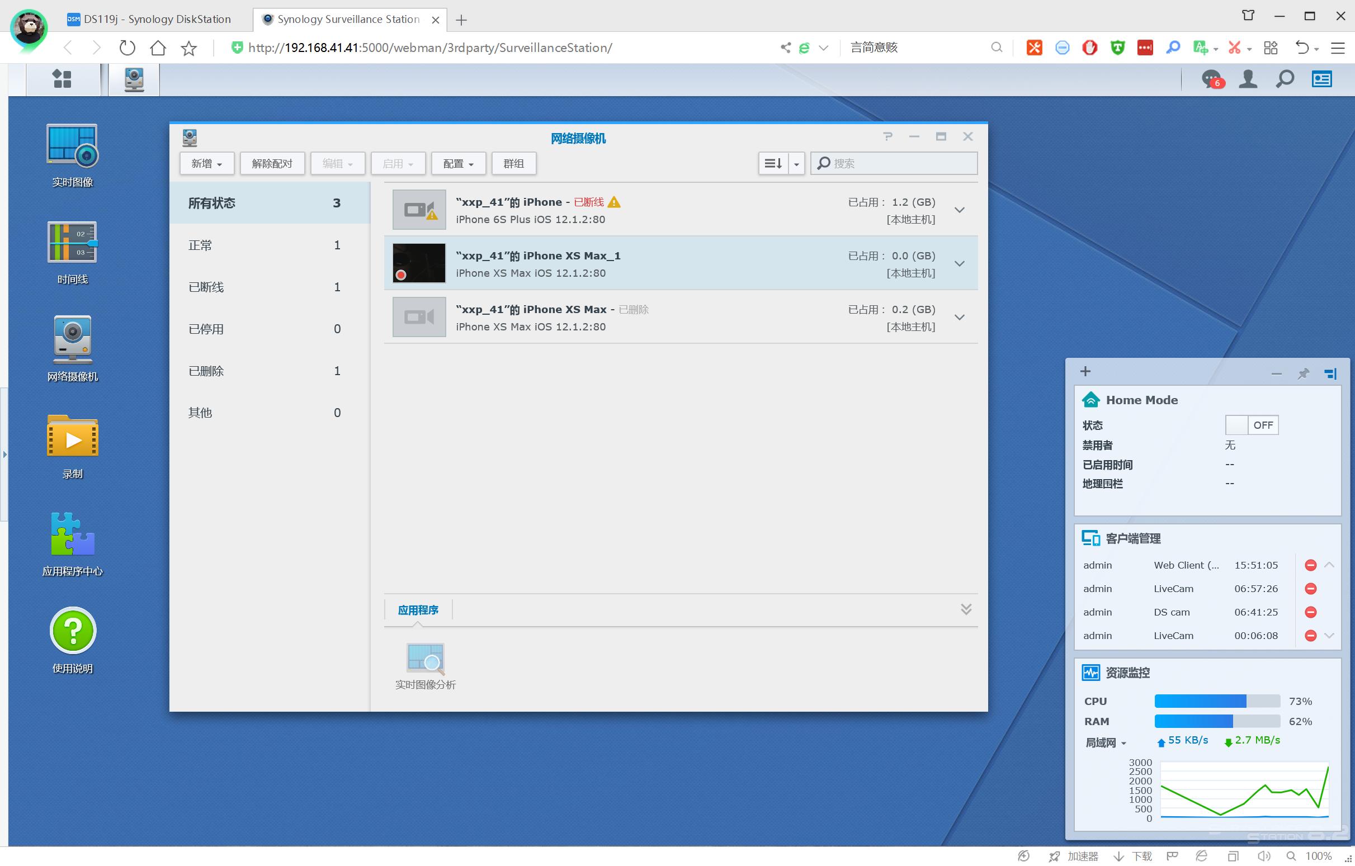Open the 配置 dropdown menu

457,164
